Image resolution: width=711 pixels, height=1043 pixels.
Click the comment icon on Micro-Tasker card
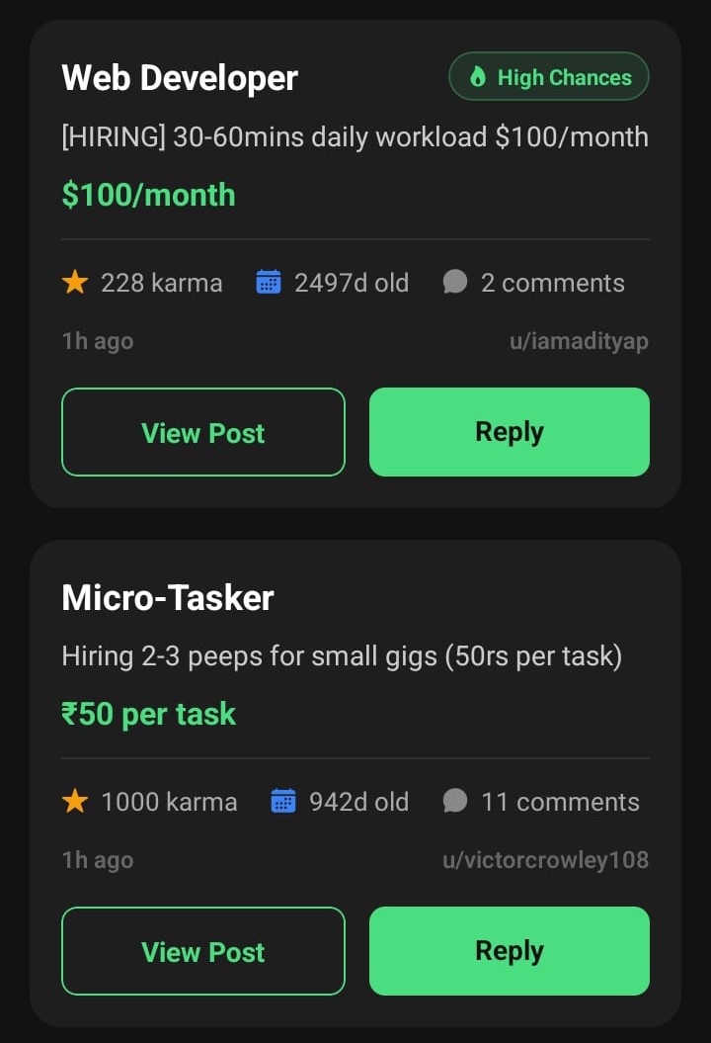(x=455, y=801)
